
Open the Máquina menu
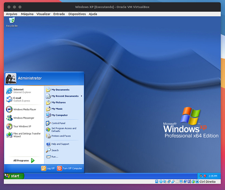click(27, 14)
